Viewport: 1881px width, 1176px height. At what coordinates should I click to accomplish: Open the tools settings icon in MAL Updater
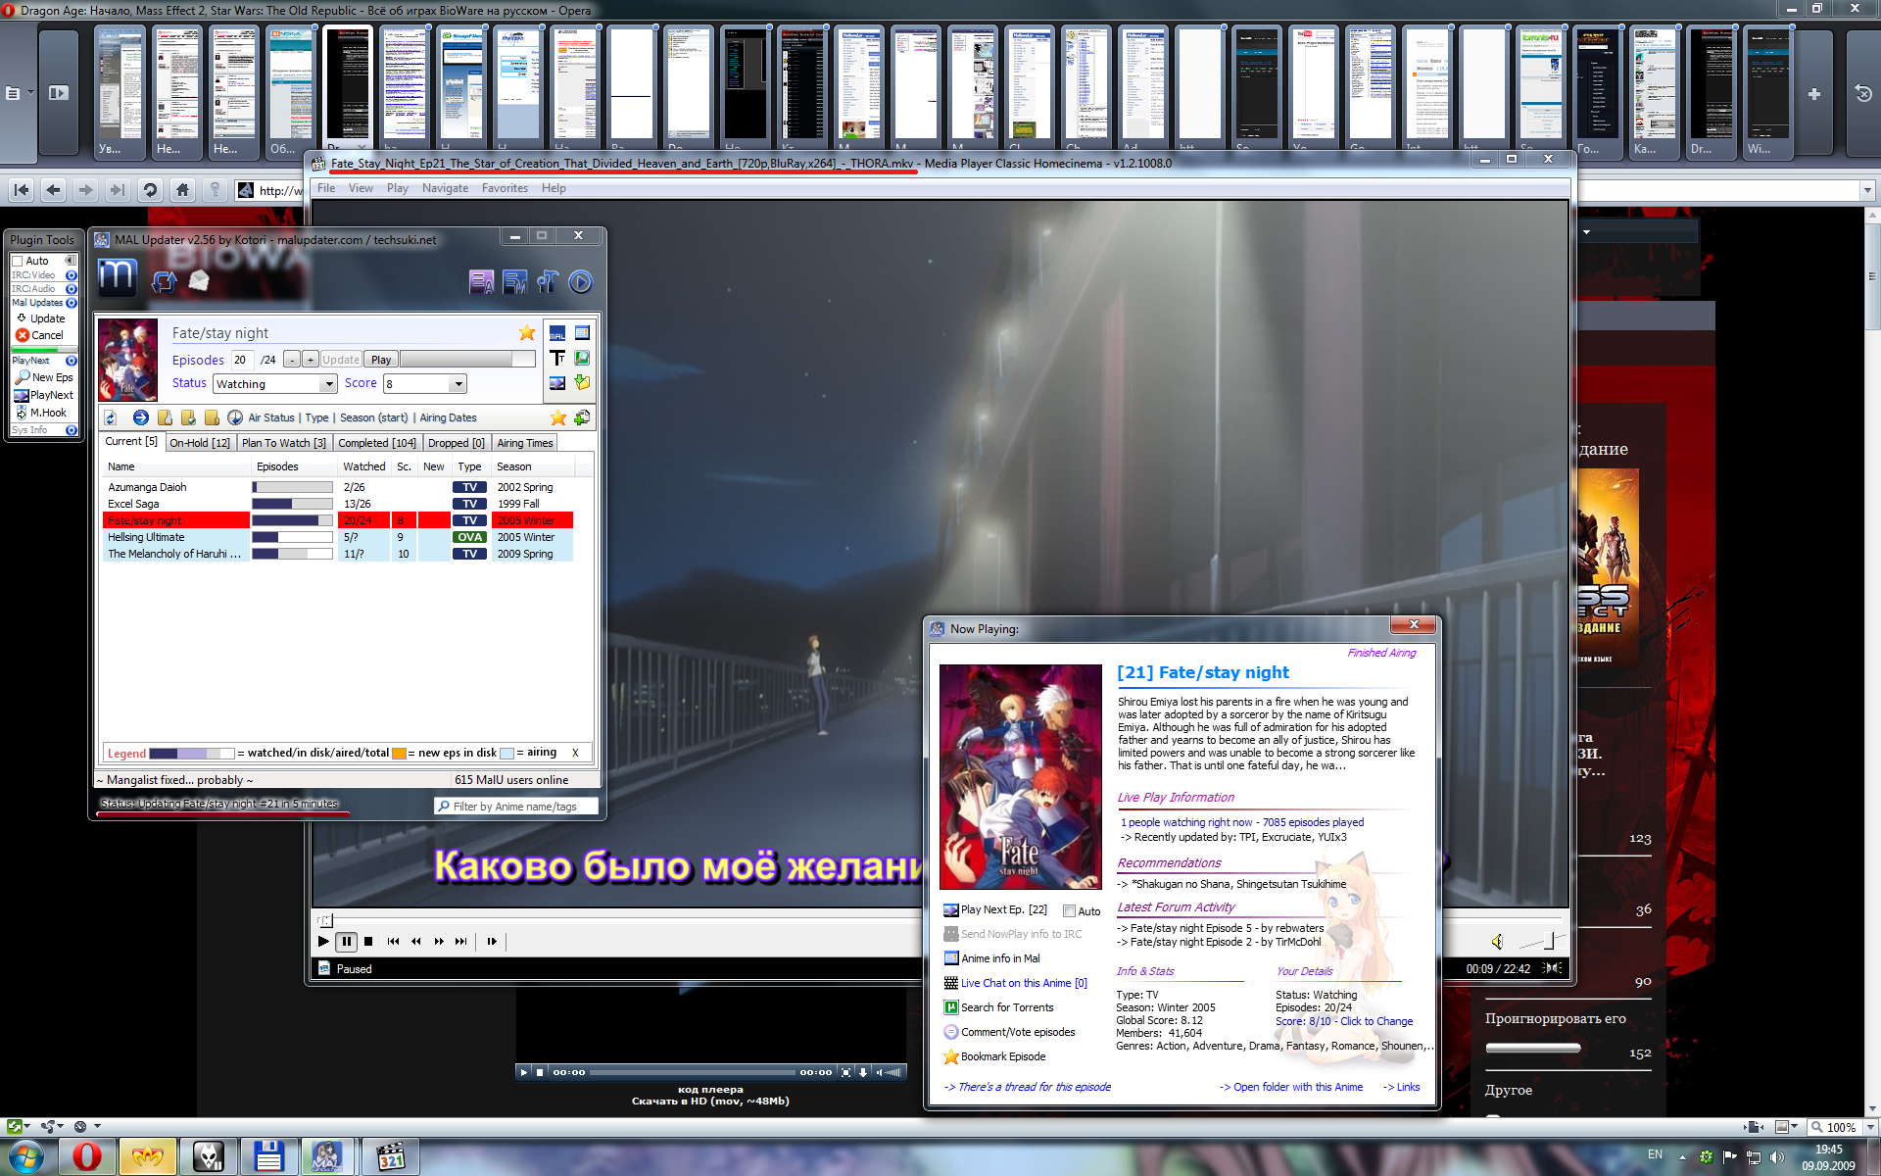tap(548, 282)
